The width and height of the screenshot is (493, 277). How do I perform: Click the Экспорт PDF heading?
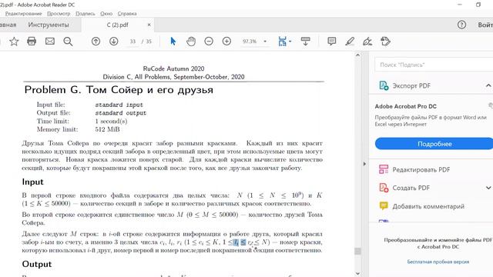pyautogui.click(x=411, y=85)
